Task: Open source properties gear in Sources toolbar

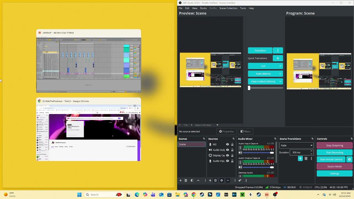Action: [222, 180]
